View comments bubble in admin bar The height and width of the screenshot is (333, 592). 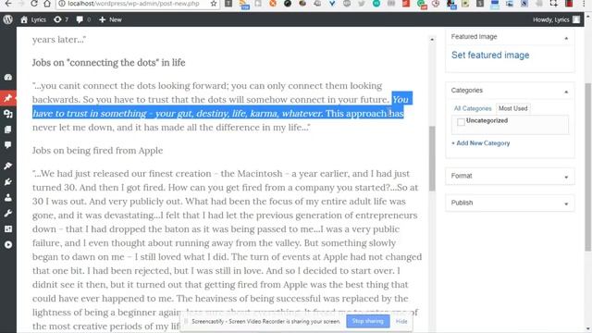[83, 19]
